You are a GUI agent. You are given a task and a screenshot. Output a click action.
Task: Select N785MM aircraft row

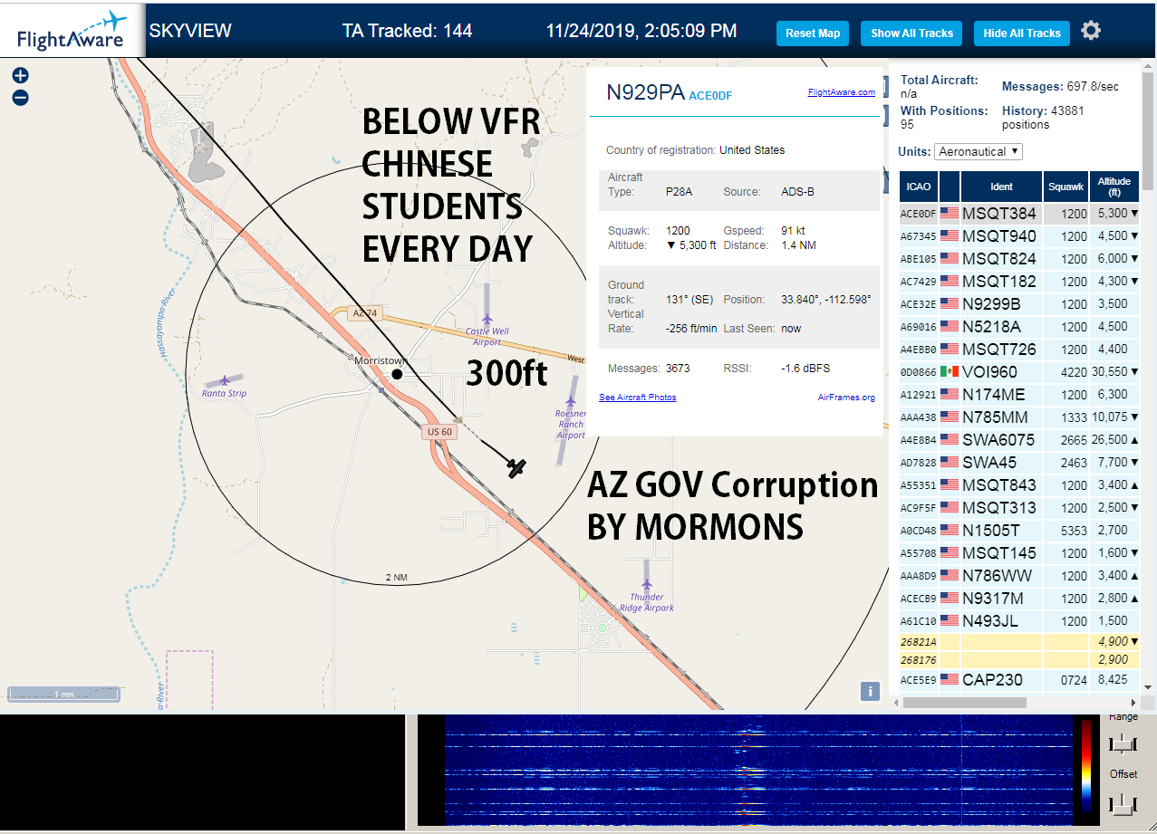[1019, 417]
